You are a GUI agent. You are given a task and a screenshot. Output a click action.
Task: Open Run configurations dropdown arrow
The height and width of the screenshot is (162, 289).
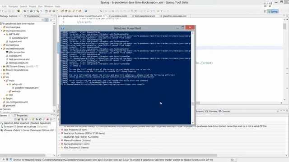point(34,11)
